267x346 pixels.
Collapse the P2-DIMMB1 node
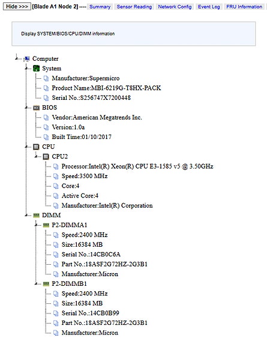click(x=36, y=283)
